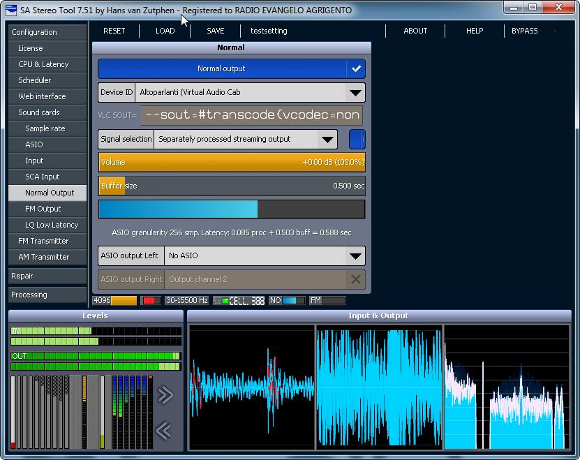Open Sample rate settings
This screenshot has width=580, height=460.
pyautogui.click(x=47, y=128)
